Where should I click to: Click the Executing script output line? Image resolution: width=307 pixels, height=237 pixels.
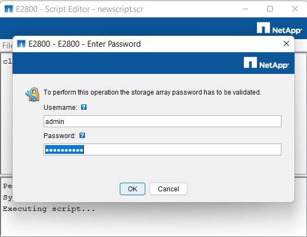[x=49, y=209]
